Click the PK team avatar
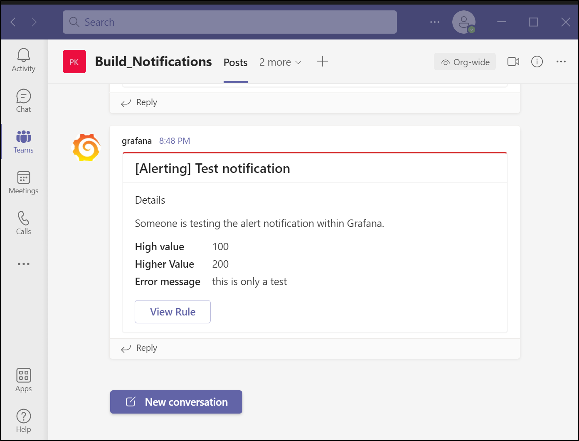This screenshot has width=579, height=441. click(74, 62)
